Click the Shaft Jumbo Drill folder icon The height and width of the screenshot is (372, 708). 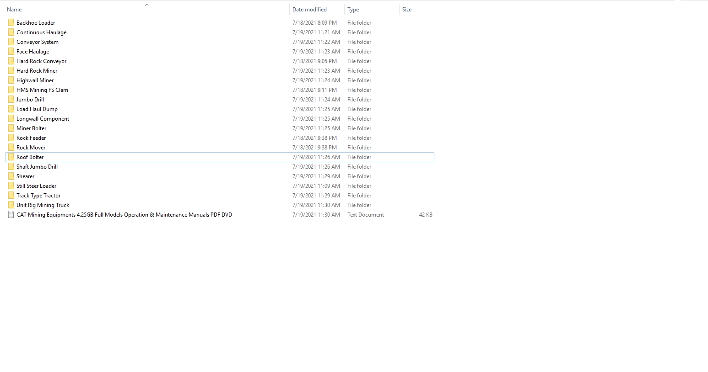point(11,166)
